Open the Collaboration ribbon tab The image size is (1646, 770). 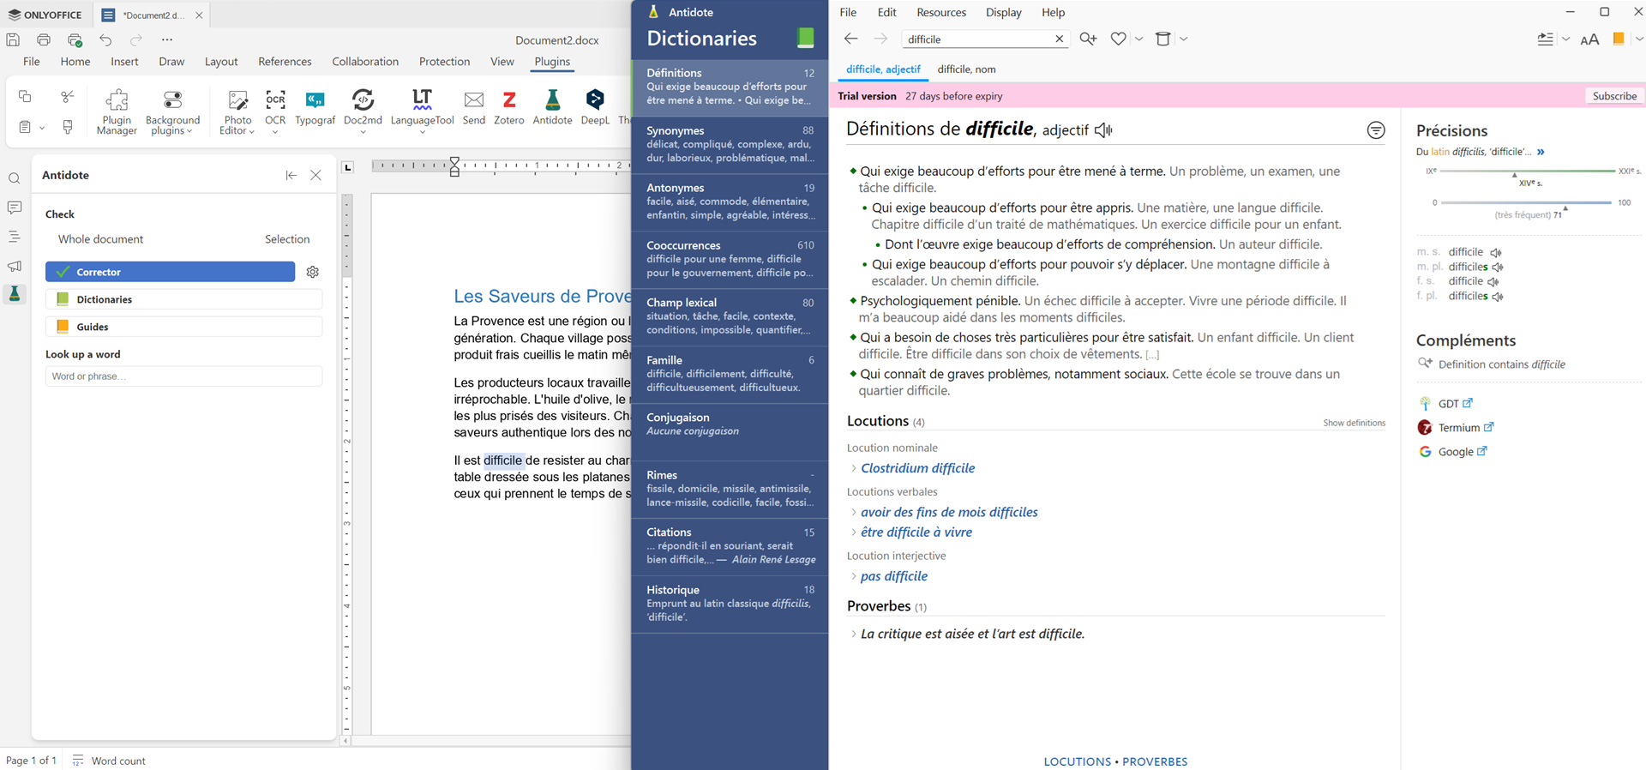tap(365, 62)
